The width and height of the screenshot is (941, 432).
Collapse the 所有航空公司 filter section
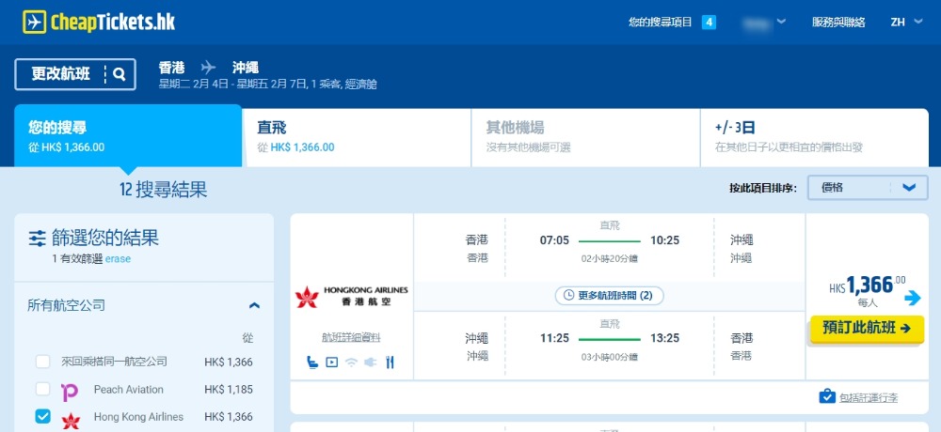pos(253,305)
